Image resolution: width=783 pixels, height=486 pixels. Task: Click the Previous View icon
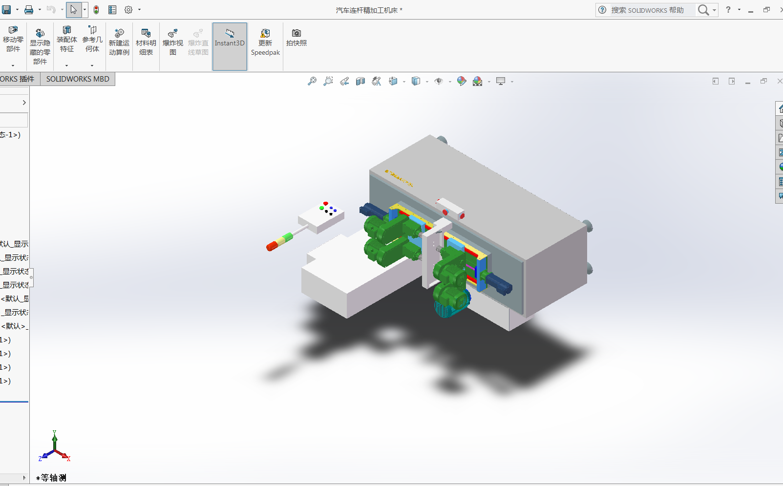(x=344, y=81)
